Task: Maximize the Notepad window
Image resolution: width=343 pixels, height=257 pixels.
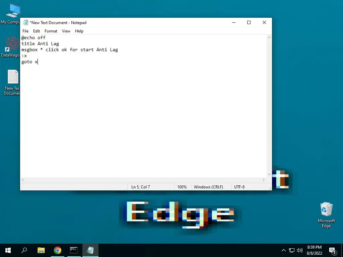Action: coord(249,22)
